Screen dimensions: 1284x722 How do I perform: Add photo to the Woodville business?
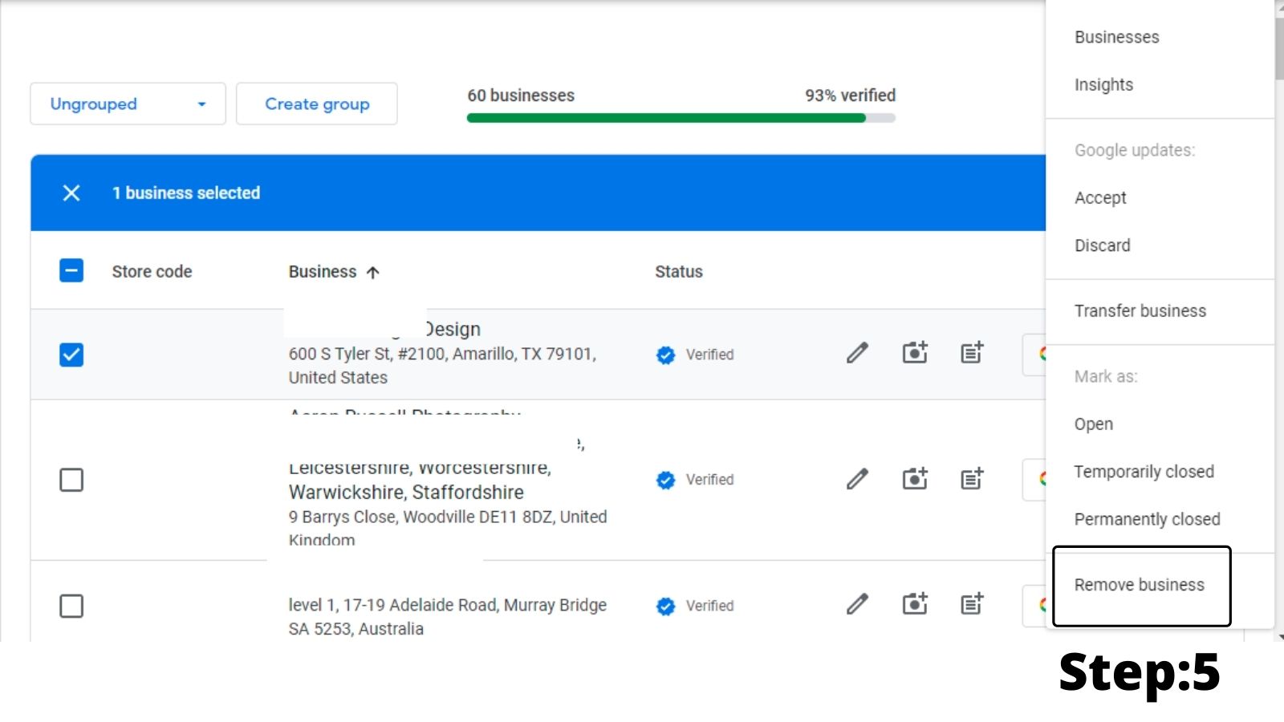tap(915, 479)
